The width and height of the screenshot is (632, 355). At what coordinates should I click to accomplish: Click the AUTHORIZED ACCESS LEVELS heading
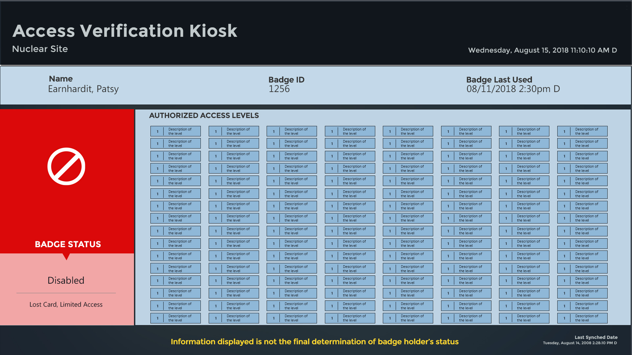(204, 116)
